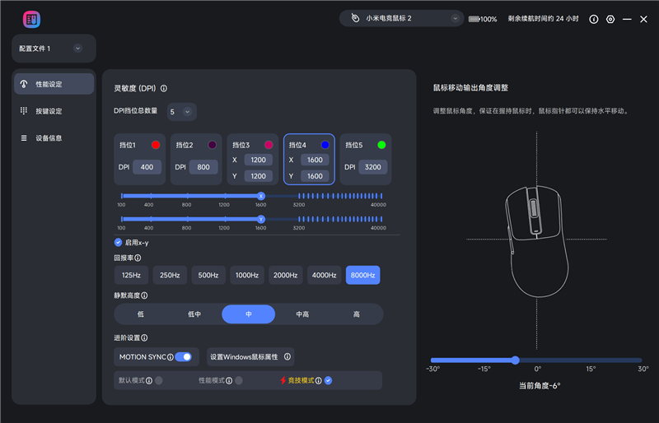This screenshot has width=659, height=423.
Task: Click the 挡位5 DPI 3200 field
Action: (373, 167)
